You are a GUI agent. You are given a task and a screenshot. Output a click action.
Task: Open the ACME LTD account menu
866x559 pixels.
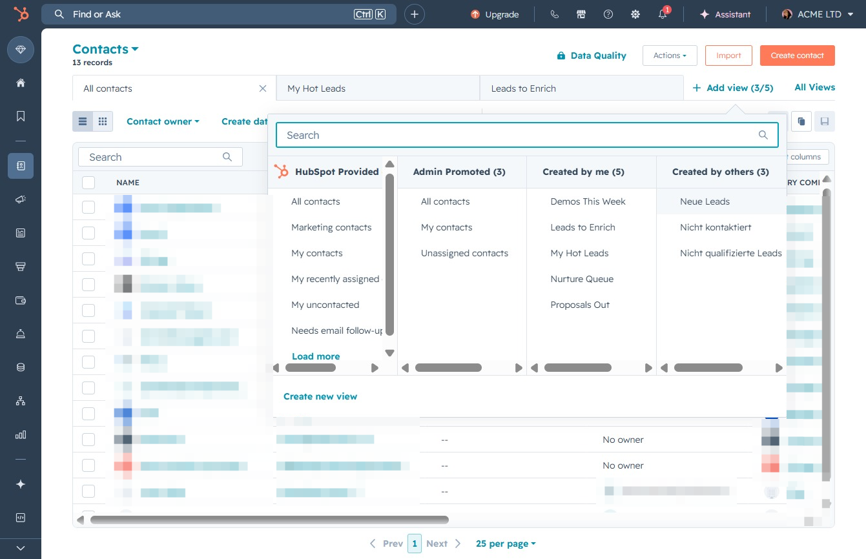click(x=817, y=14)
